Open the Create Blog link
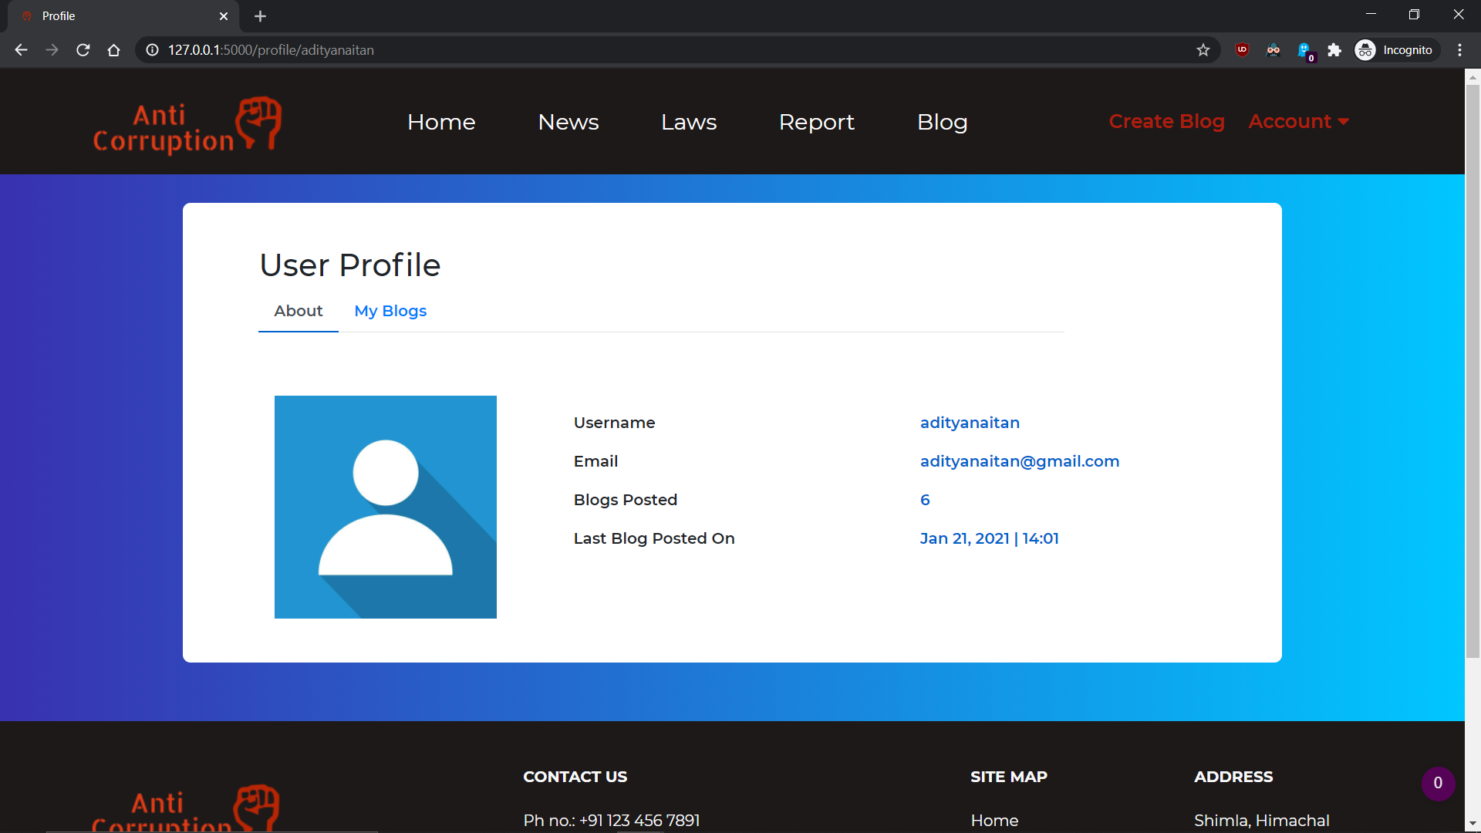The image size is (1481, 833). 1166,122
